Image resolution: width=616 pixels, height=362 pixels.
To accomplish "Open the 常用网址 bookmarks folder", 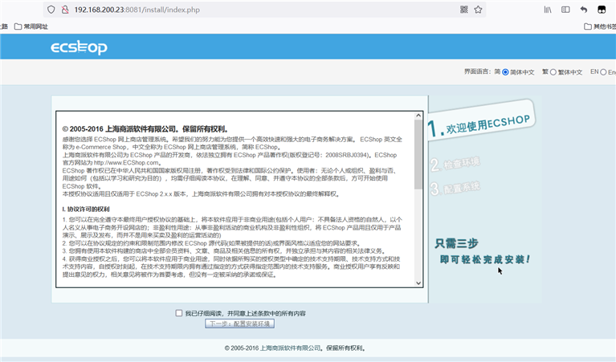I will point(31,26).
